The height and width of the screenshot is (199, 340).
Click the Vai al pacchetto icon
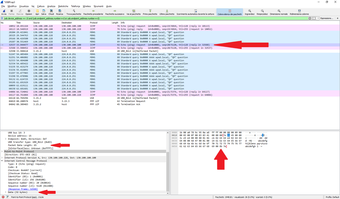[x=134, y=11]
